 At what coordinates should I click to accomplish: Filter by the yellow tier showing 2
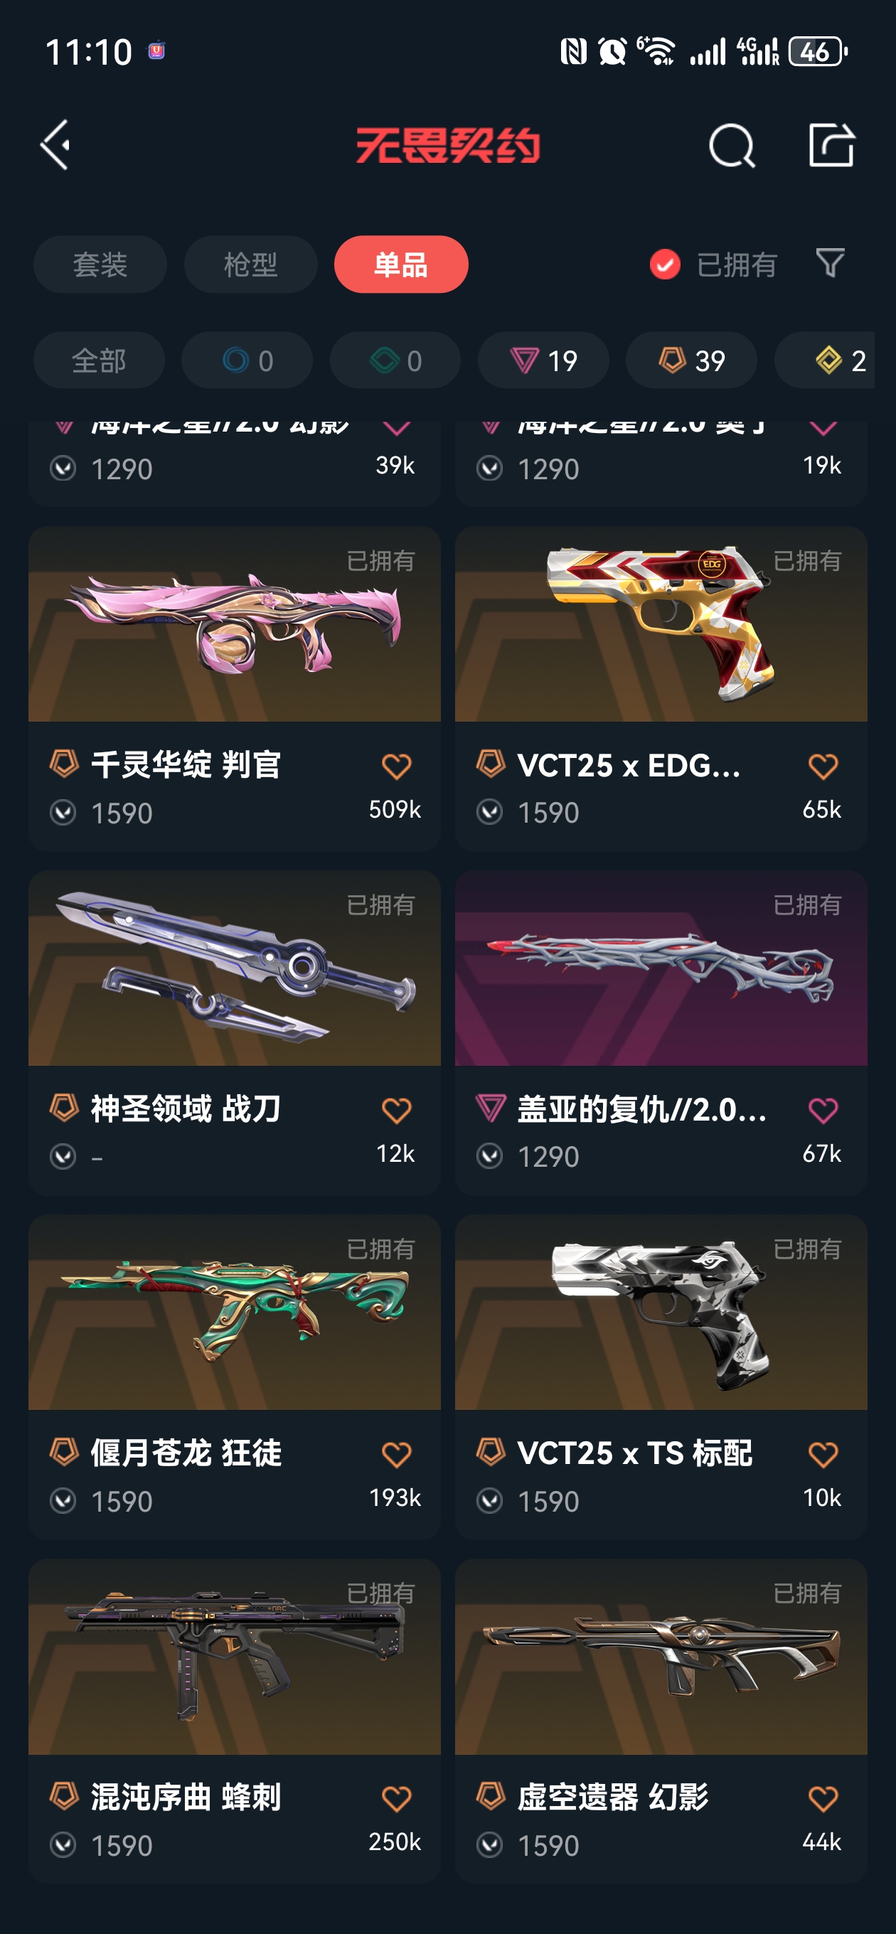pos(825,360)
